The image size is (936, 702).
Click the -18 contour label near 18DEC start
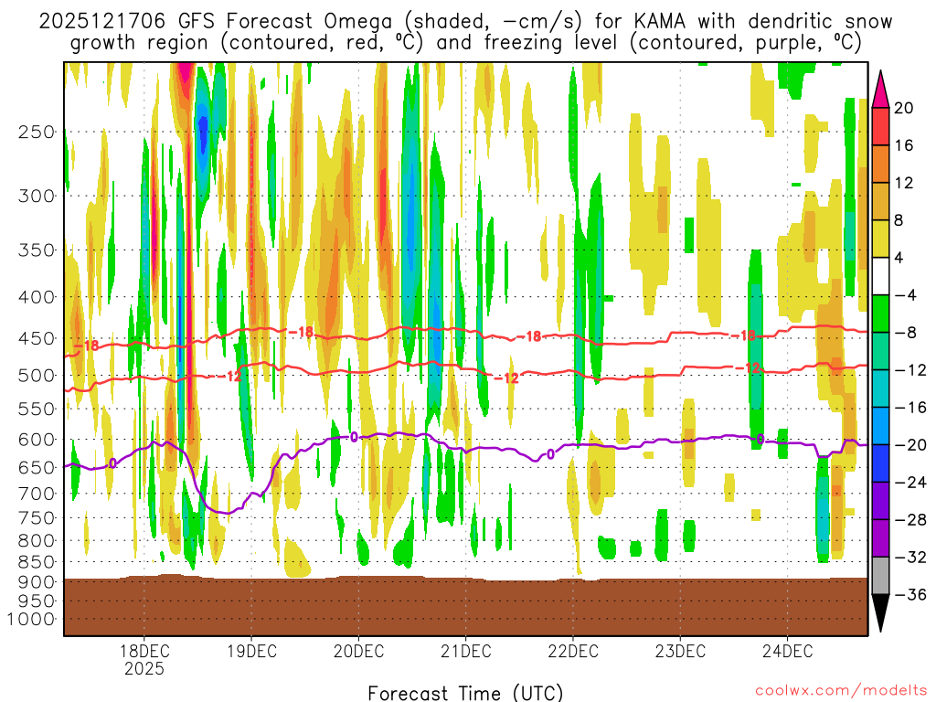[x=87, y=346]
